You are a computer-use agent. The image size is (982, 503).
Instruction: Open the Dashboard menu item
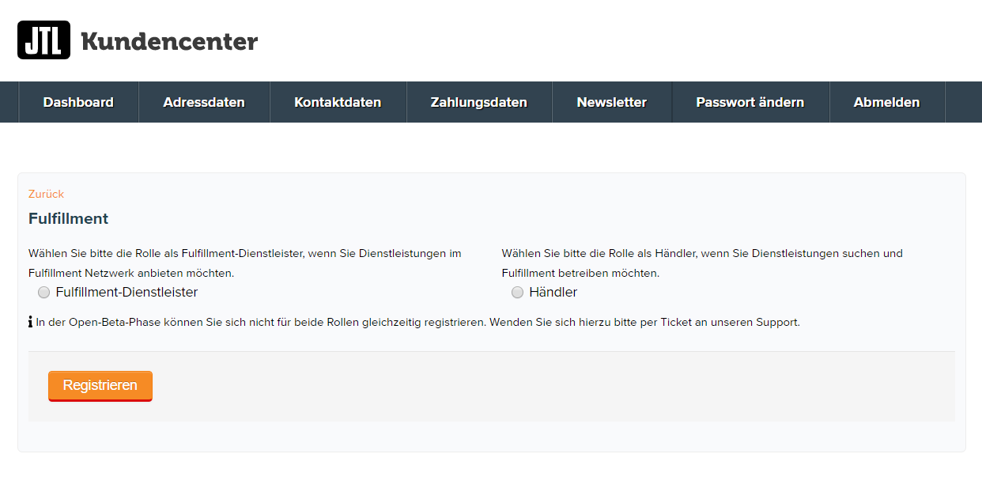pyautogui.click(x=78, y=102)
